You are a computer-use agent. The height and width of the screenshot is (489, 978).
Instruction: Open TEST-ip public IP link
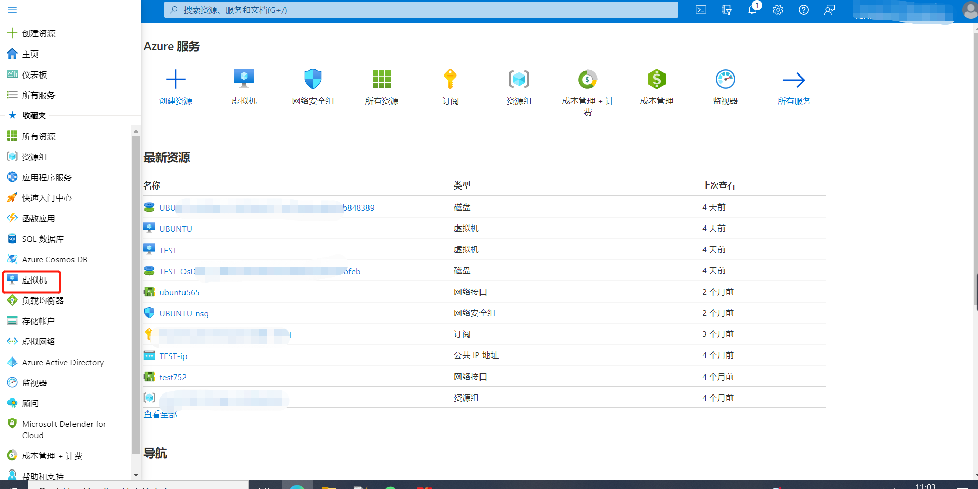tap(173, 356)
